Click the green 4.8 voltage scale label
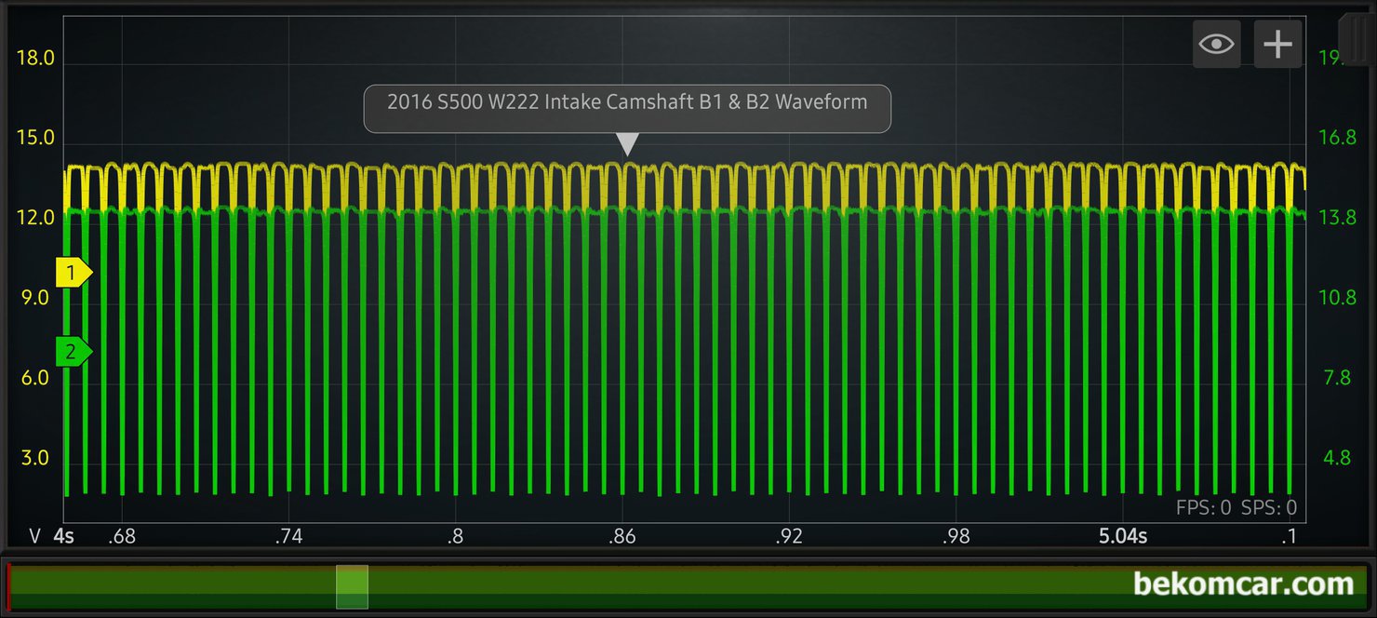Viewport: 1377px width, 618px height. (1337, 458)
